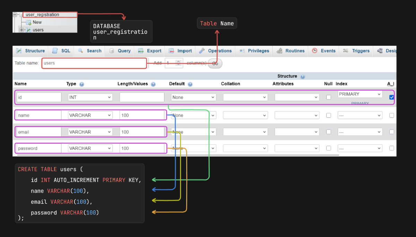416x237 pixels.
Task: Enable auto-increment for password column
Action: [x=392, y=148]
